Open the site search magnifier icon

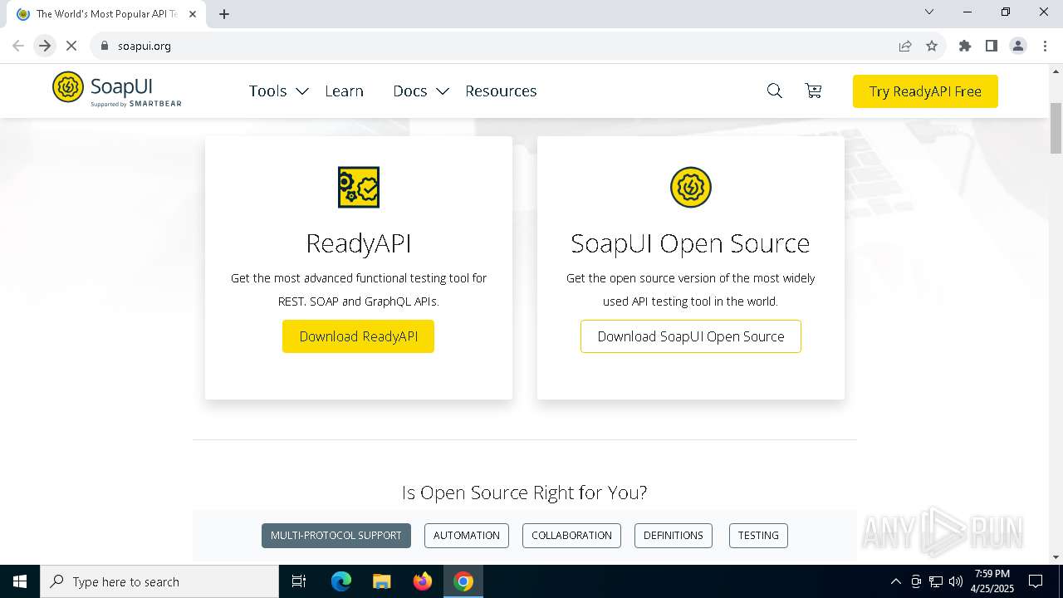[x=774, y=91]
